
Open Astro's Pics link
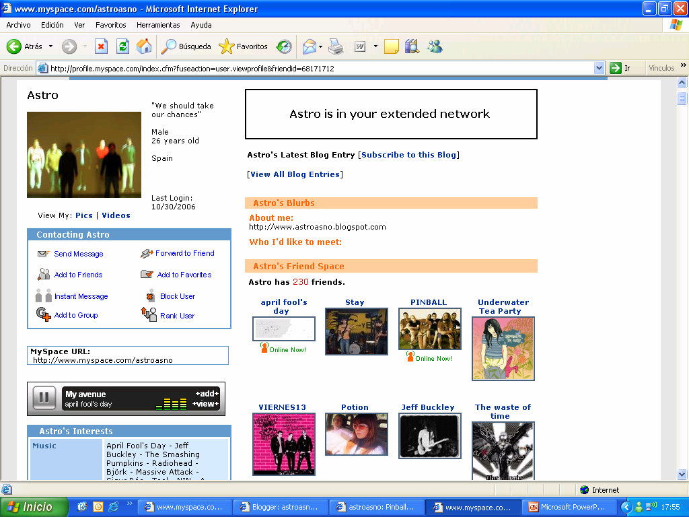[84, 215]
